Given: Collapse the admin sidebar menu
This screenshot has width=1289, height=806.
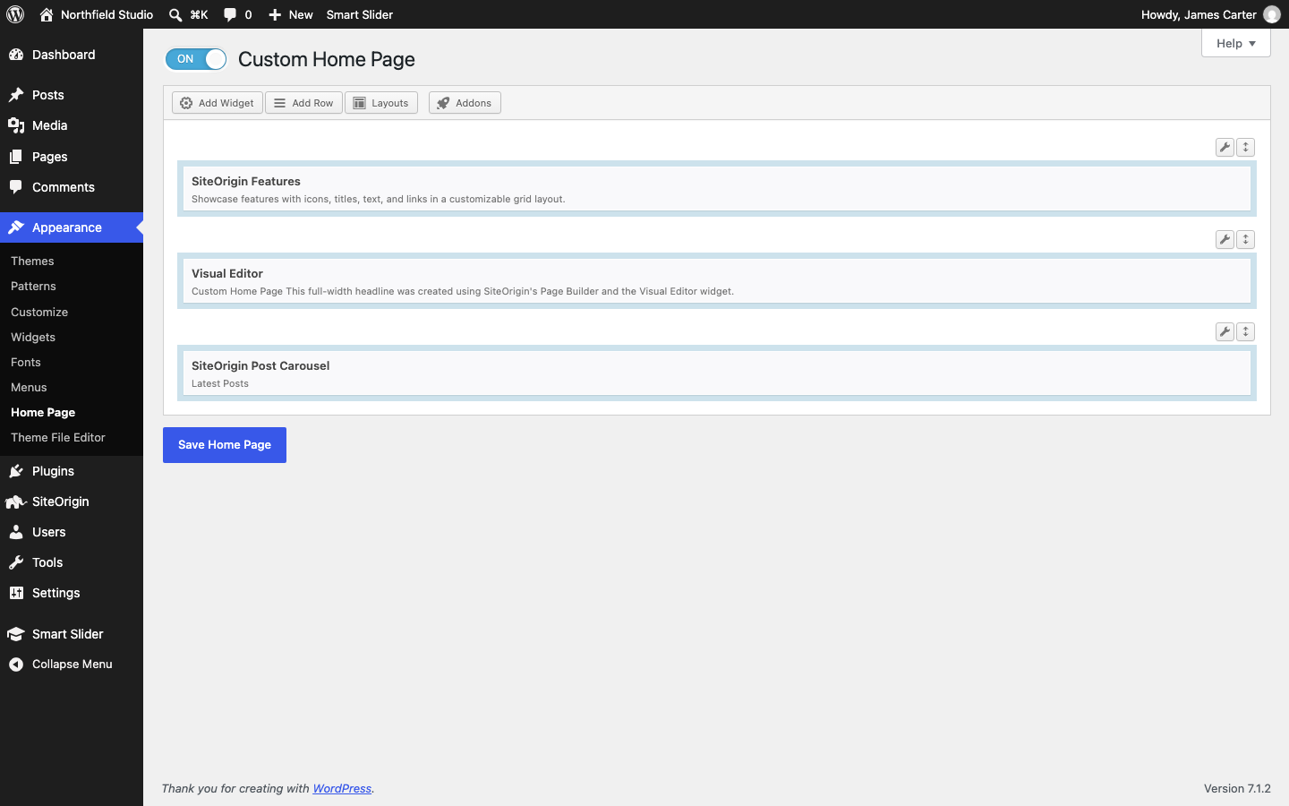Looking at the screenshot, I should click(x=72, y=664).
